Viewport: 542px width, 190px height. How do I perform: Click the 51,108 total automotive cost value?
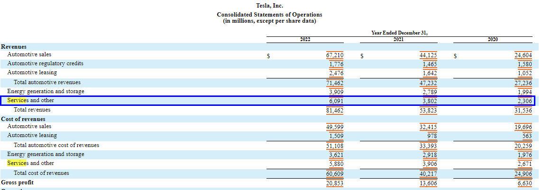pos(335,146)
